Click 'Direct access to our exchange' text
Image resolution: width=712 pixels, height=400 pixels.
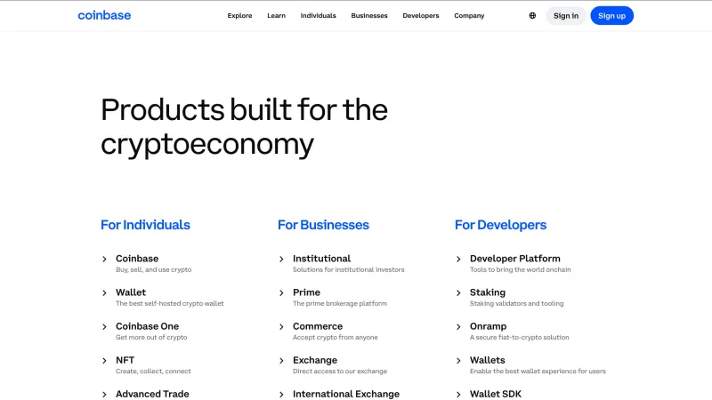pos(340,371)
